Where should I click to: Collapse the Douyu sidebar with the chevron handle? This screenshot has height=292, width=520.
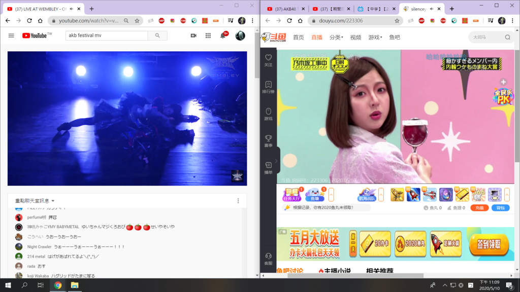tap(276, 161)
